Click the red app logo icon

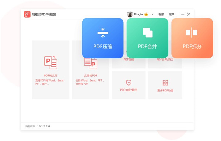pyautogui.click(x=27, y=14)
